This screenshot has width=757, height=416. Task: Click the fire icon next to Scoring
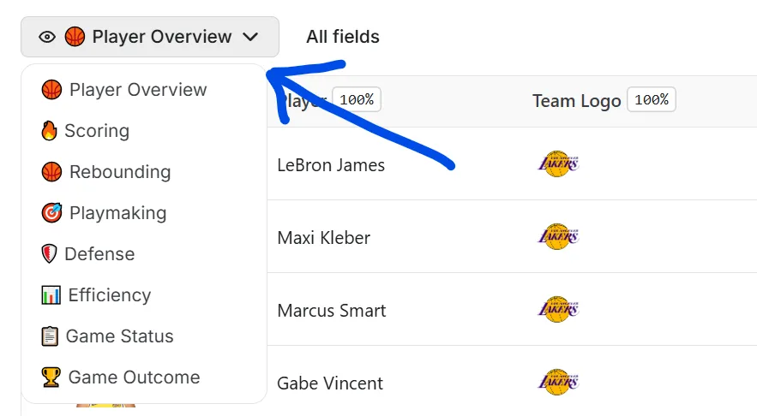coord(50,131)
